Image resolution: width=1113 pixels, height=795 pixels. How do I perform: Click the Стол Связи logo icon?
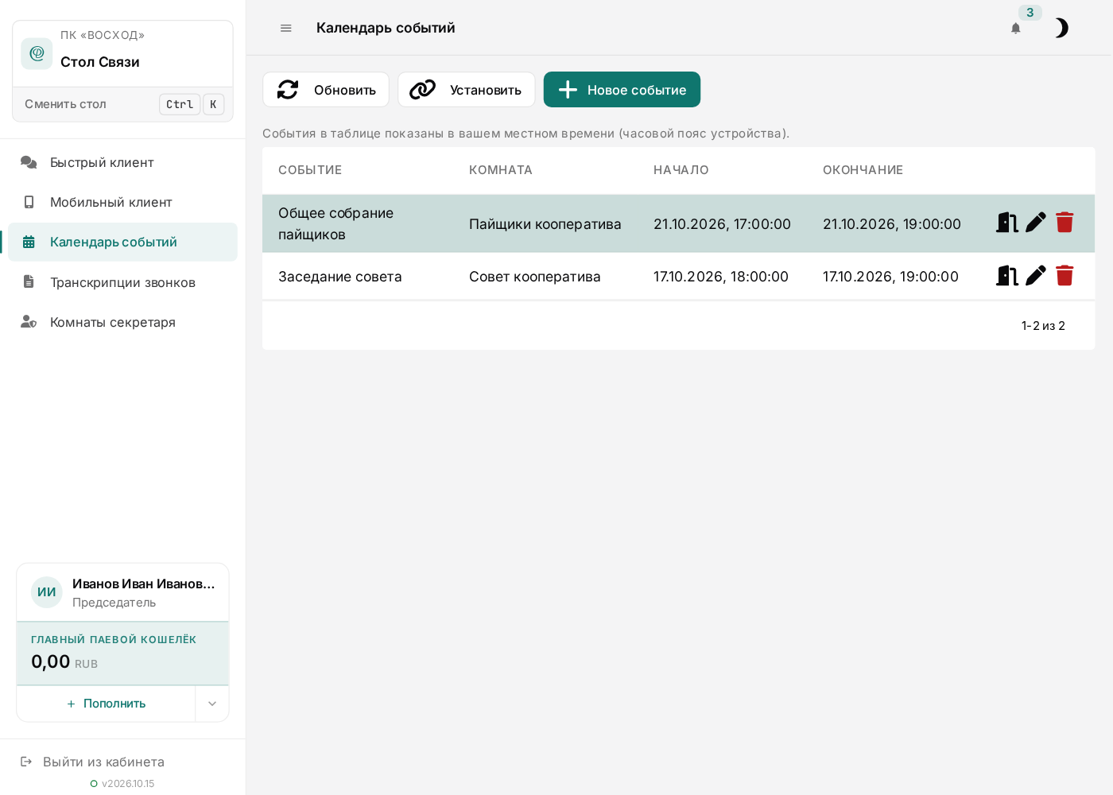coord(37,53)
